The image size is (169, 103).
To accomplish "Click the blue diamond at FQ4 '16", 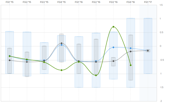I will pos(131,48).
